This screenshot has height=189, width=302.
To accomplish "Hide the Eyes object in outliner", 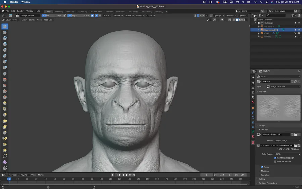I will point(299,33).
